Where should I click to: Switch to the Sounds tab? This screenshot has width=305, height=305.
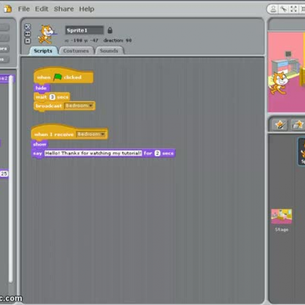tap(109, 51)
